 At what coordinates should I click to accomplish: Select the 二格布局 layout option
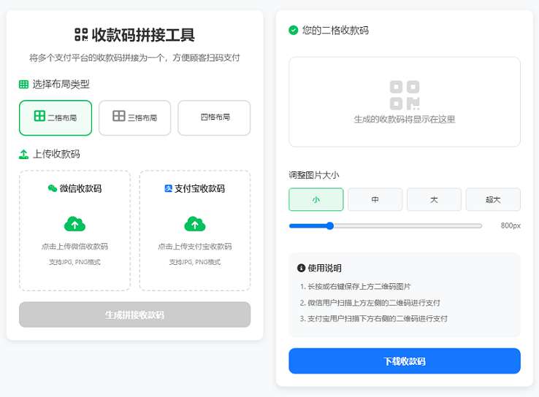(x=56, y=117)
